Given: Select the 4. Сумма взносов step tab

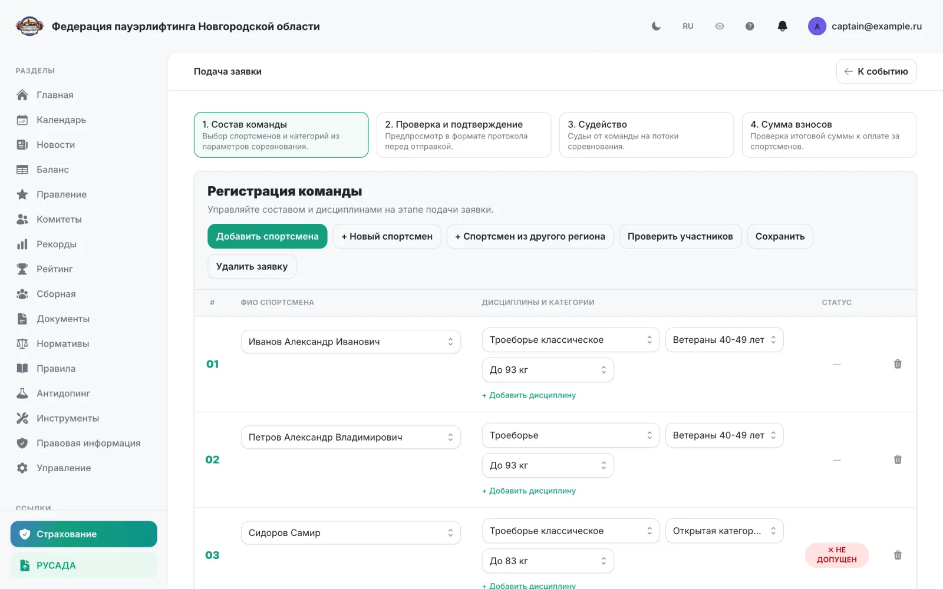Looking at the screenshot, I should tap(829, 135).
